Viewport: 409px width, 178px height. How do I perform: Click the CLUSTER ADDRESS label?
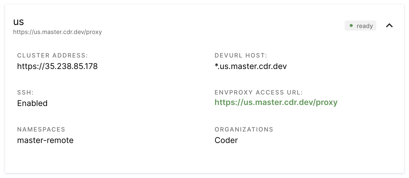coord(53,55)
